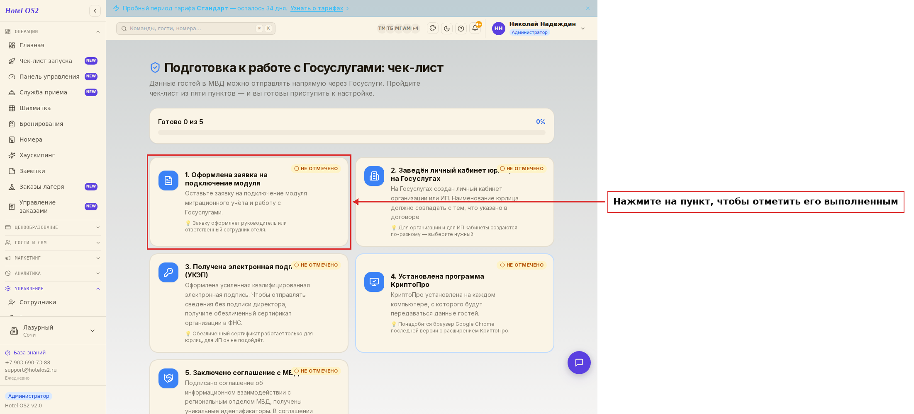The width and height of the screenshot is (914, 414).
Task: Click the handshake icon on card 5
Action: point(168,378)
